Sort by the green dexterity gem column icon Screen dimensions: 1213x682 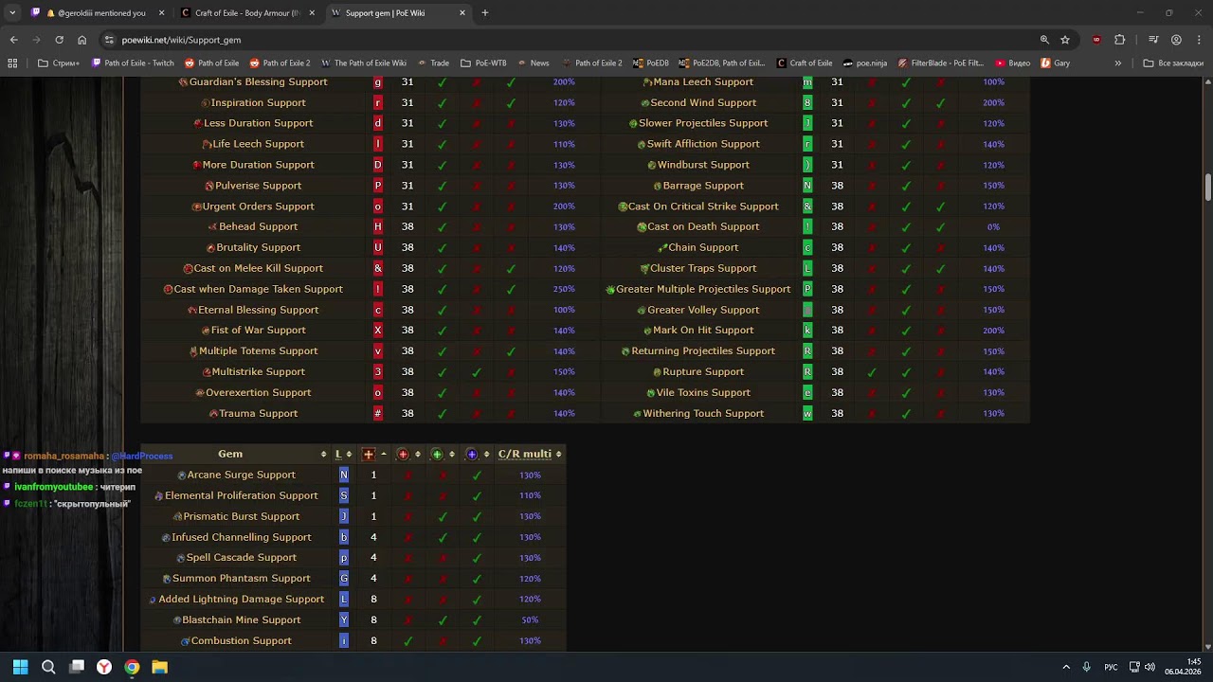tap(437, 455)
